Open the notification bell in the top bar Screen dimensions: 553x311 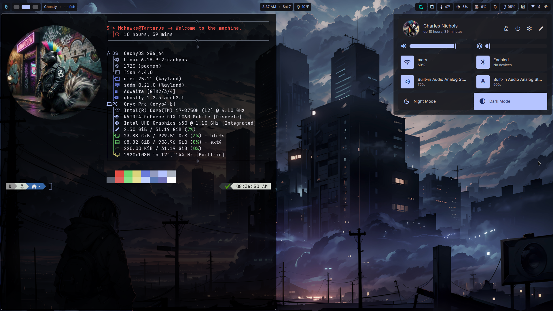pyautogui.click(x=495, y=7)
